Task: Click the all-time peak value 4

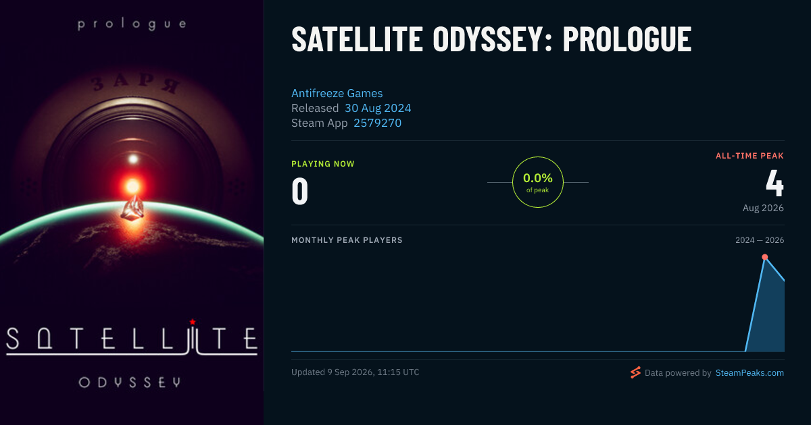Action: 775,183
